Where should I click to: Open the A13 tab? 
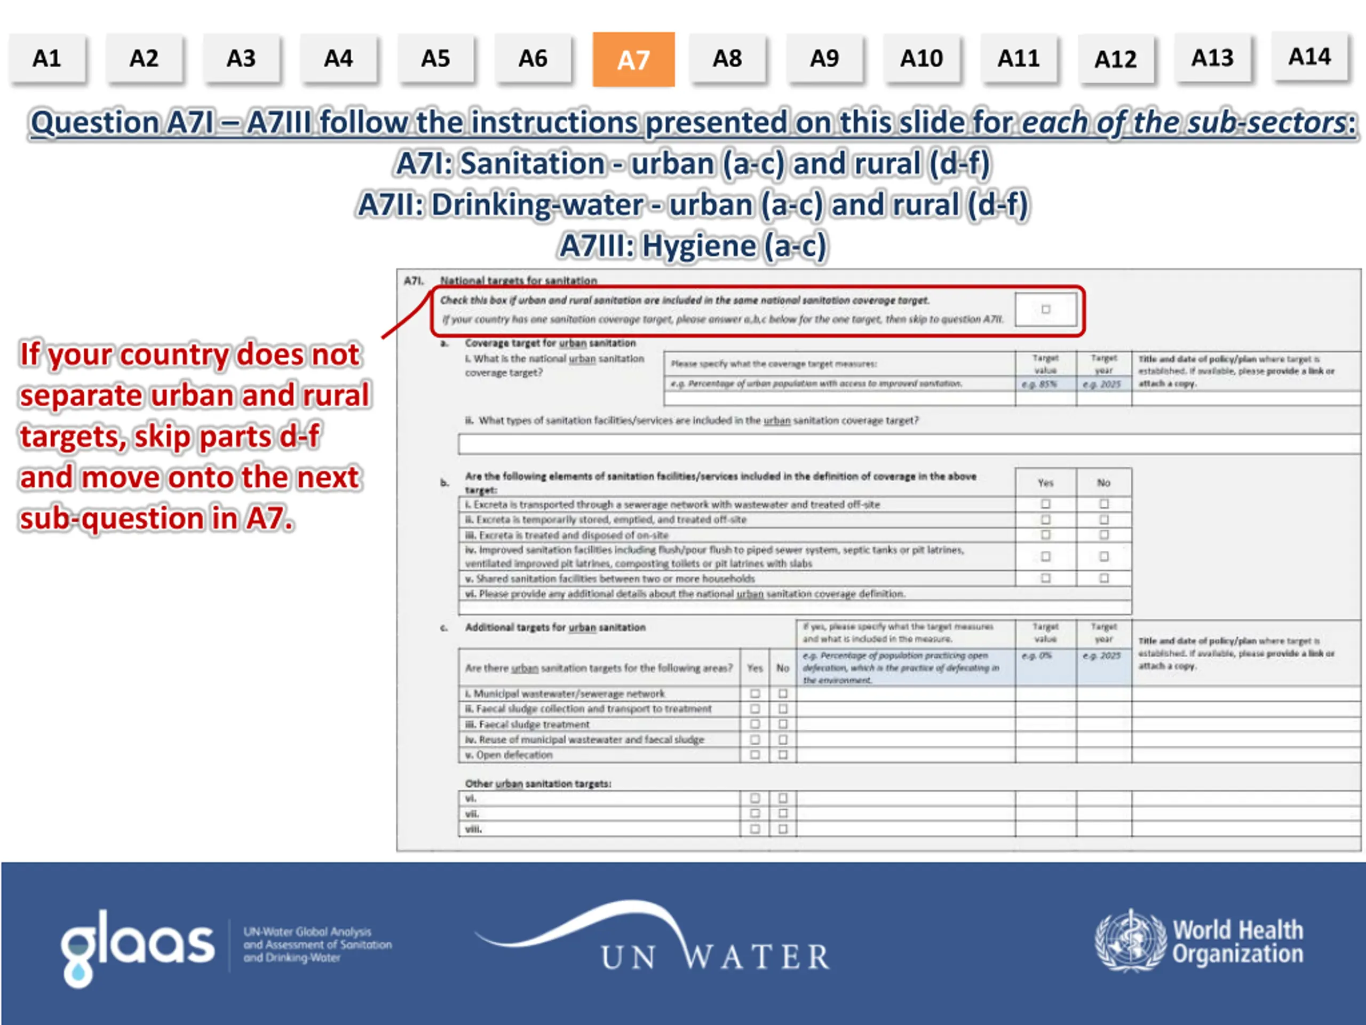point(1212,58)
